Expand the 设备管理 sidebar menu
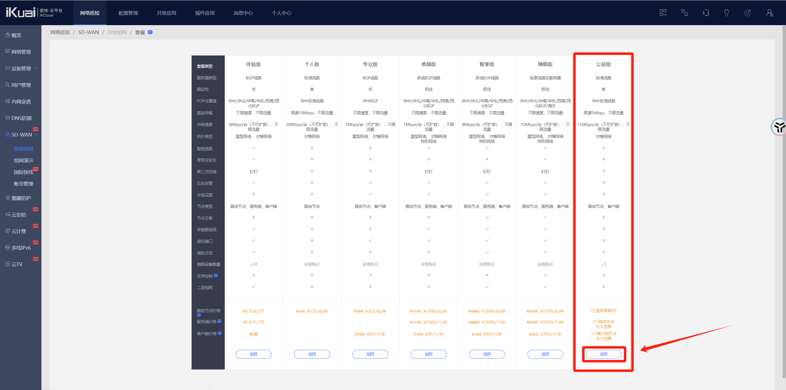 click(x=21, y=68)
